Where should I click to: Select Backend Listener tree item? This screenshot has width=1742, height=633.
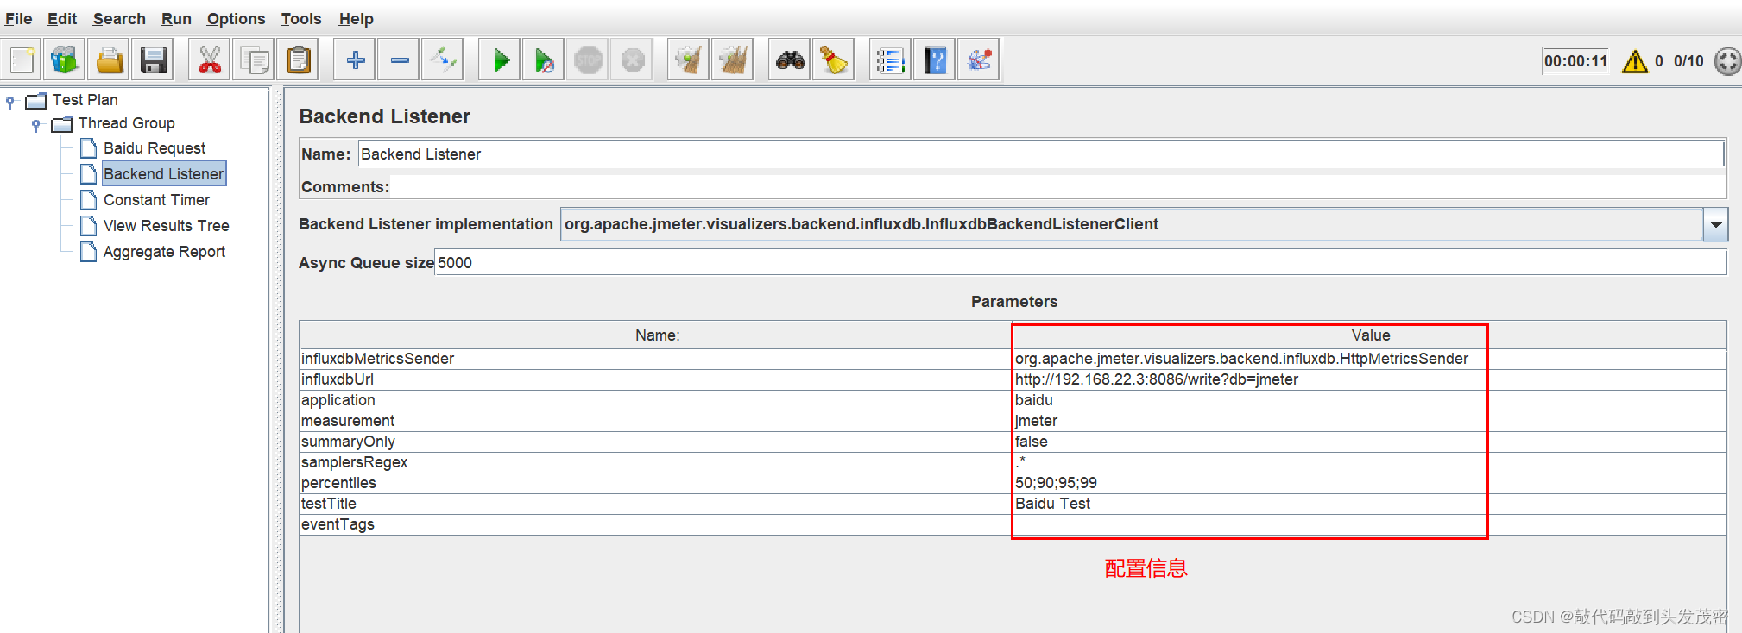tap(164, 174)
